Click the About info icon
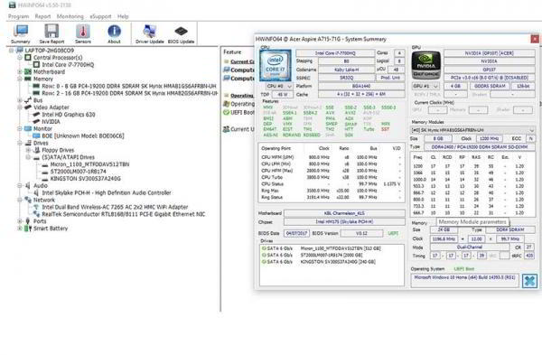This screenshot has height=355, width=542. click(x=114, y=34)
